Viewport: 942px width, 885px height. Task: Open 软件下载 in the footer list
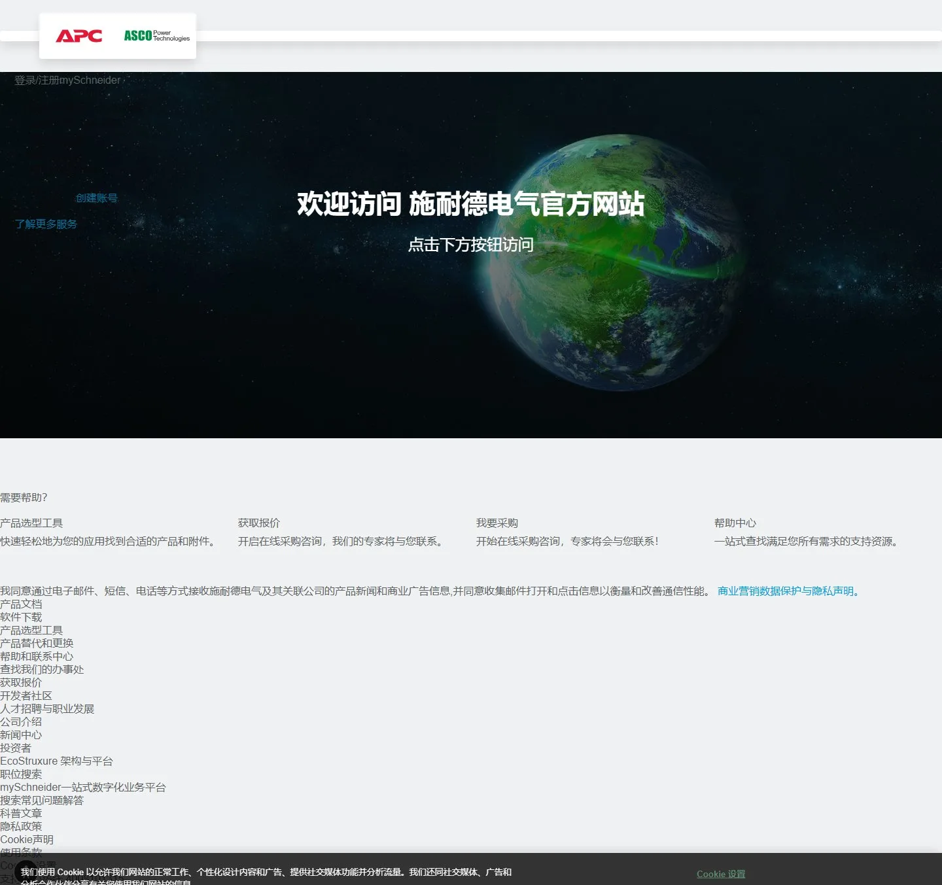21,617
